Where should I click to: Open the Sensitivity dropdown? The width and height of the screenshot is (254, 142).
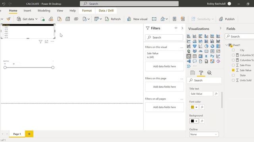tap(203, 19)
